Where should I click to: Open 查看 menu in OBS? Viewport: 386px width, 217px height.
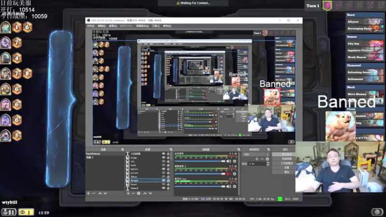(113, 26)
